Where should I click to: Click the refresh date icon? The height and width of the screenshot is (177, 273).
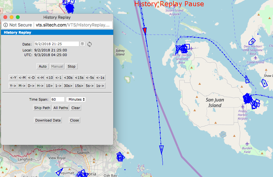point(90,44)
